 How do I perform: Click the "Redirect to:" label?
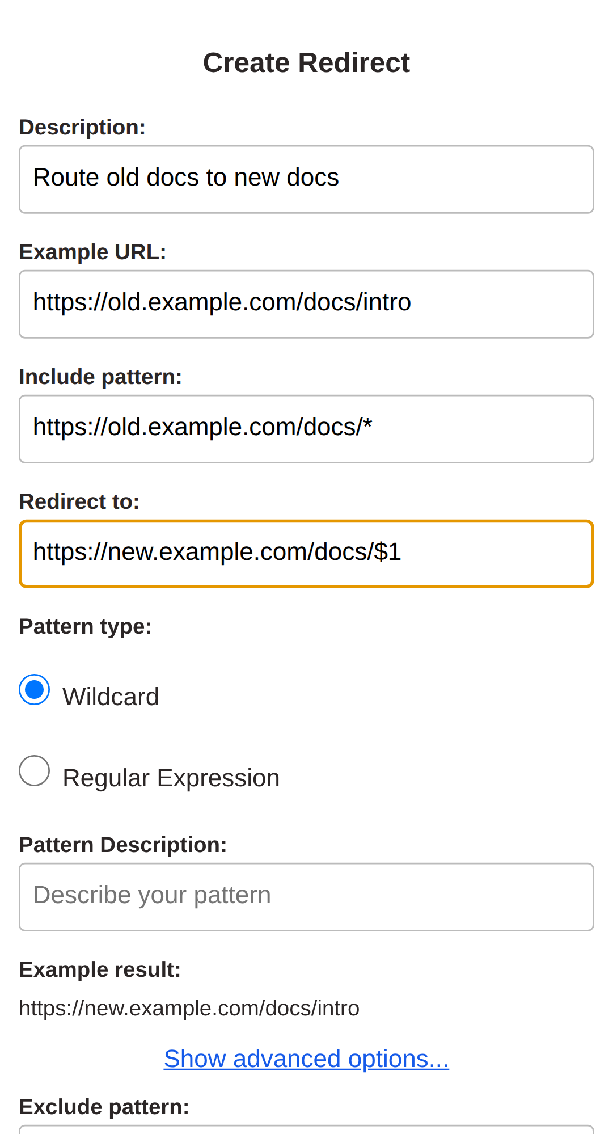79,501
